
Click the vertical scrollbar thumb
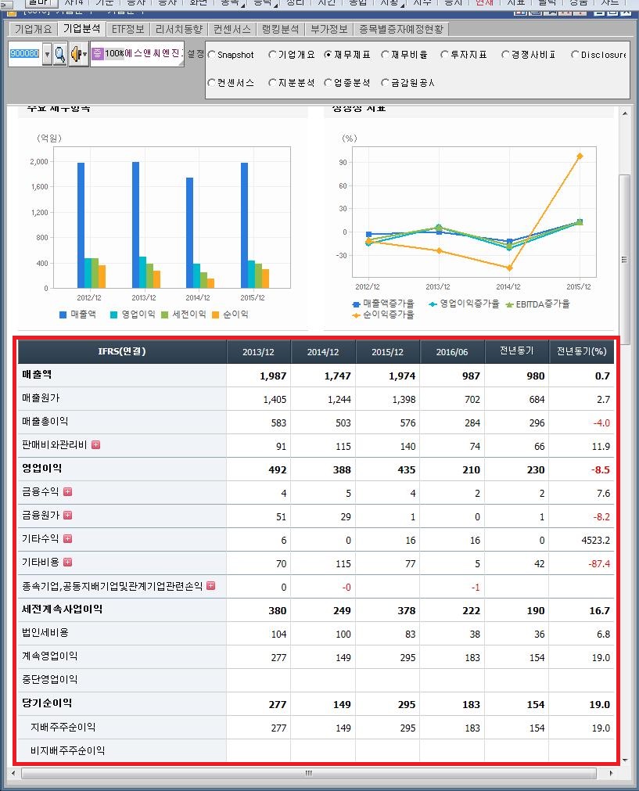tap(624, 258)
